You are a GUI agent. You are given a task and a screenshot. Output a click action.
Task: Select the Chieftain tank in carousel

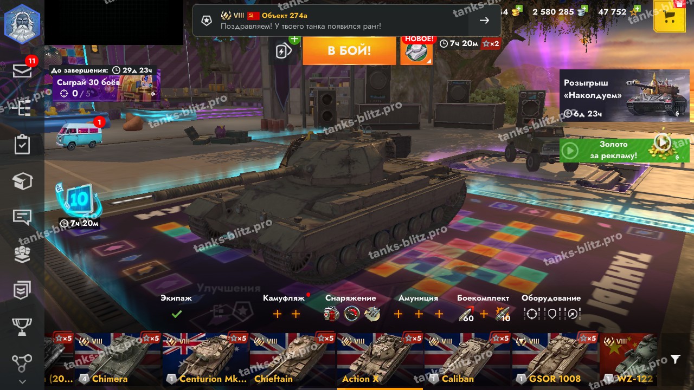coord(293,359)
